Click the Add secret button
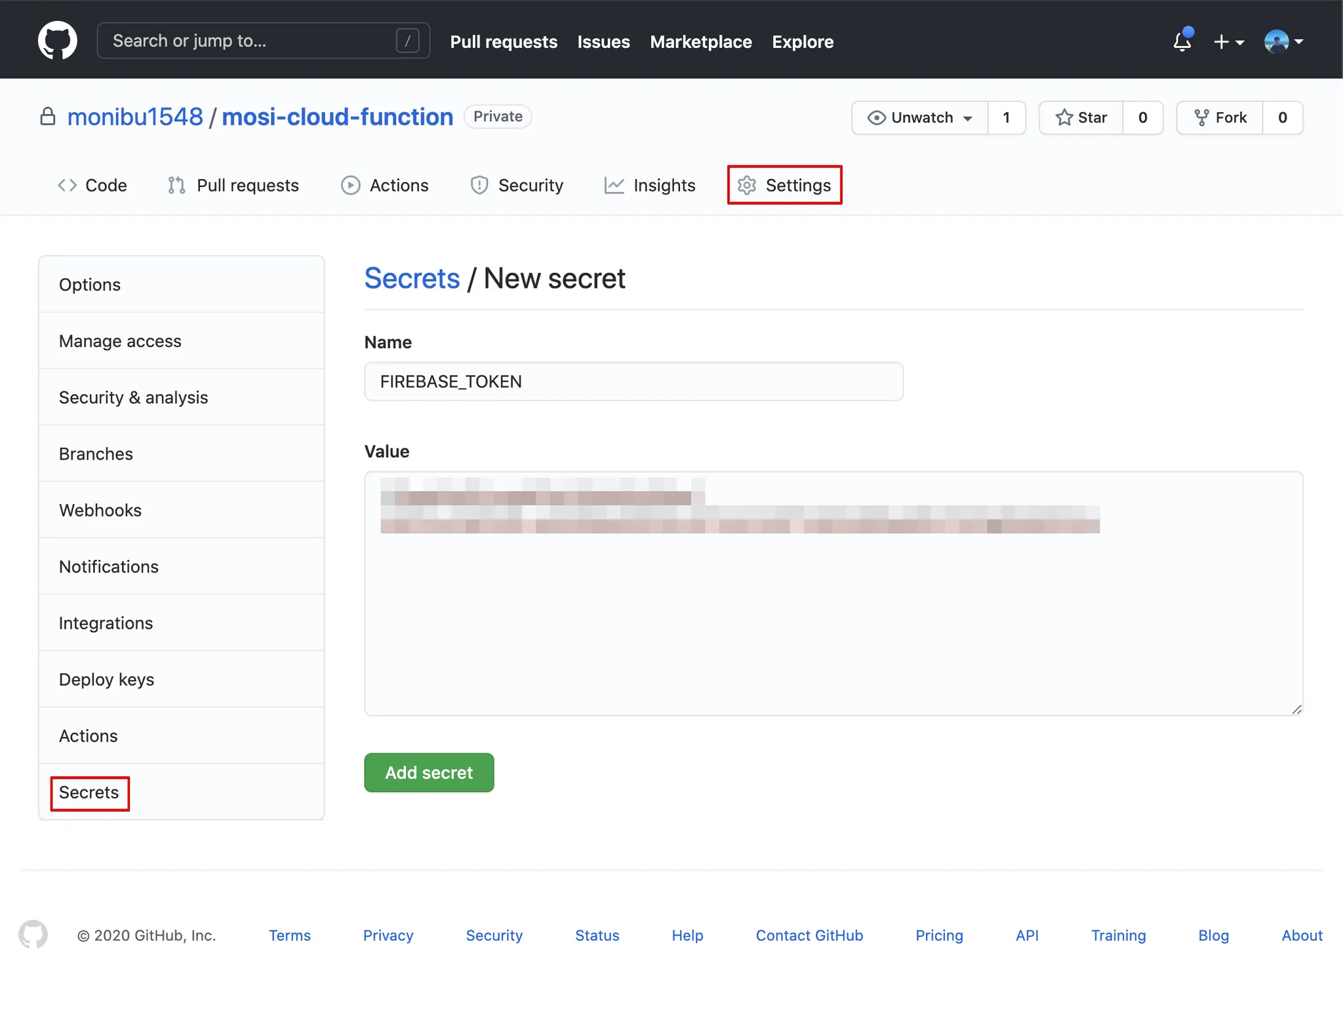The height and width of the screenshot is (1013, 1343). [429, 772]
